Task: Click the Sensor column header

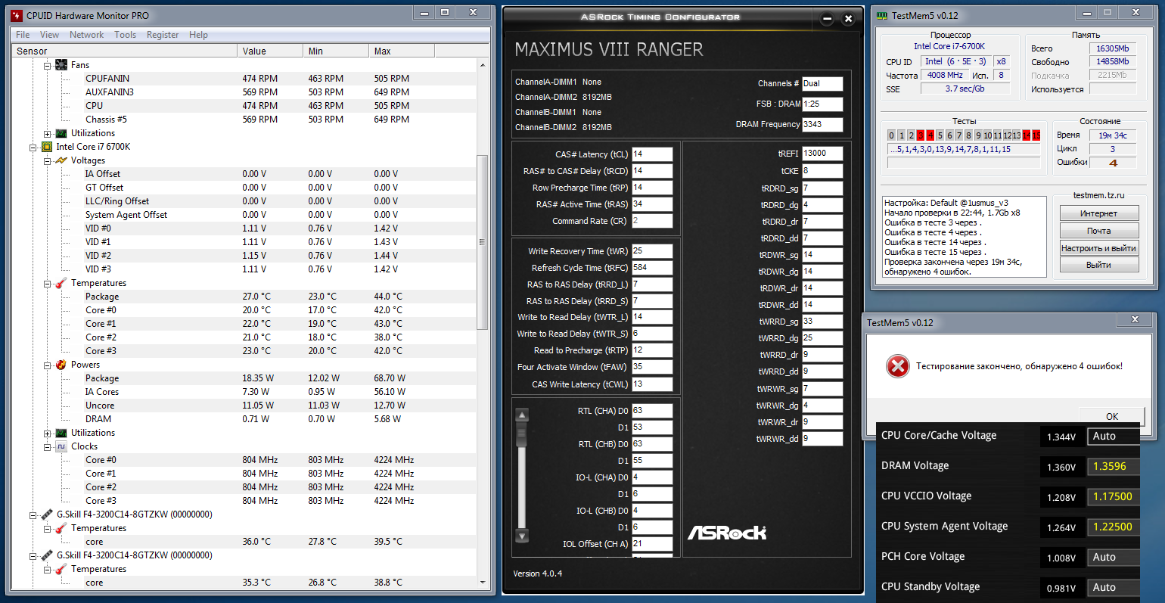Action: click(124, 51)
